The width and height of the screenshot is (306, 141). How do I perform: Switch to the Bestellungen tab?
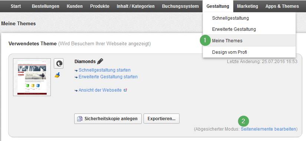[46, 6]
